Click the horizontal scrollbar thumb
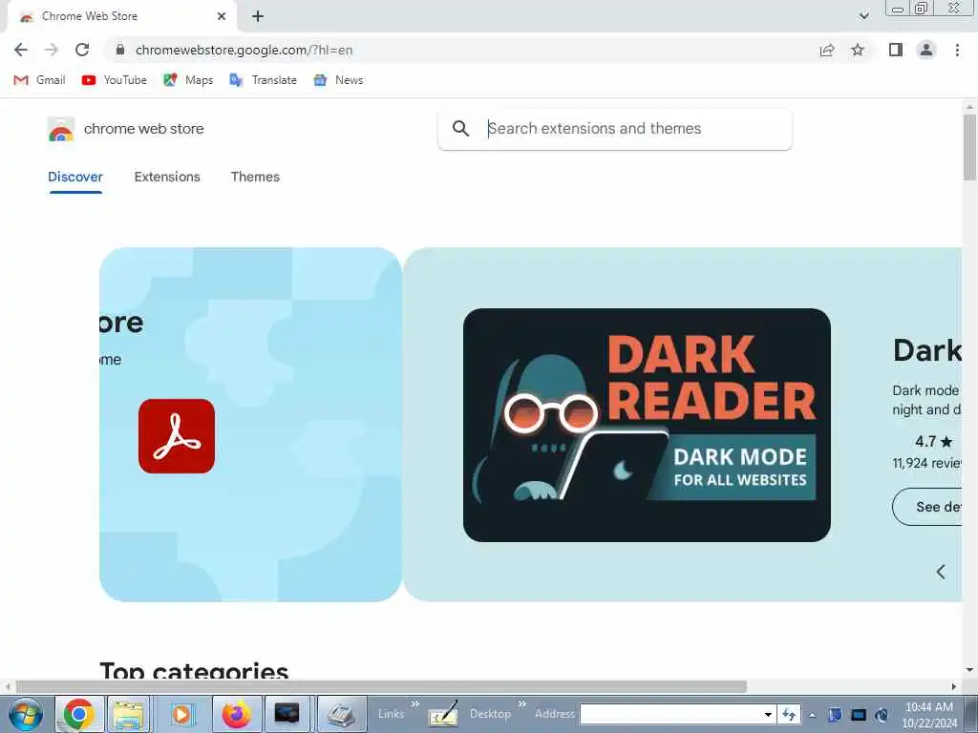This screenshot has height=733, width=978. point(382,686)
